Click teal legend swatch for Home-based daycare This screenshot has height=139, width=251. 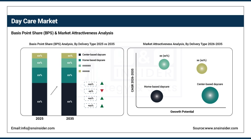[x=80, y=60]
